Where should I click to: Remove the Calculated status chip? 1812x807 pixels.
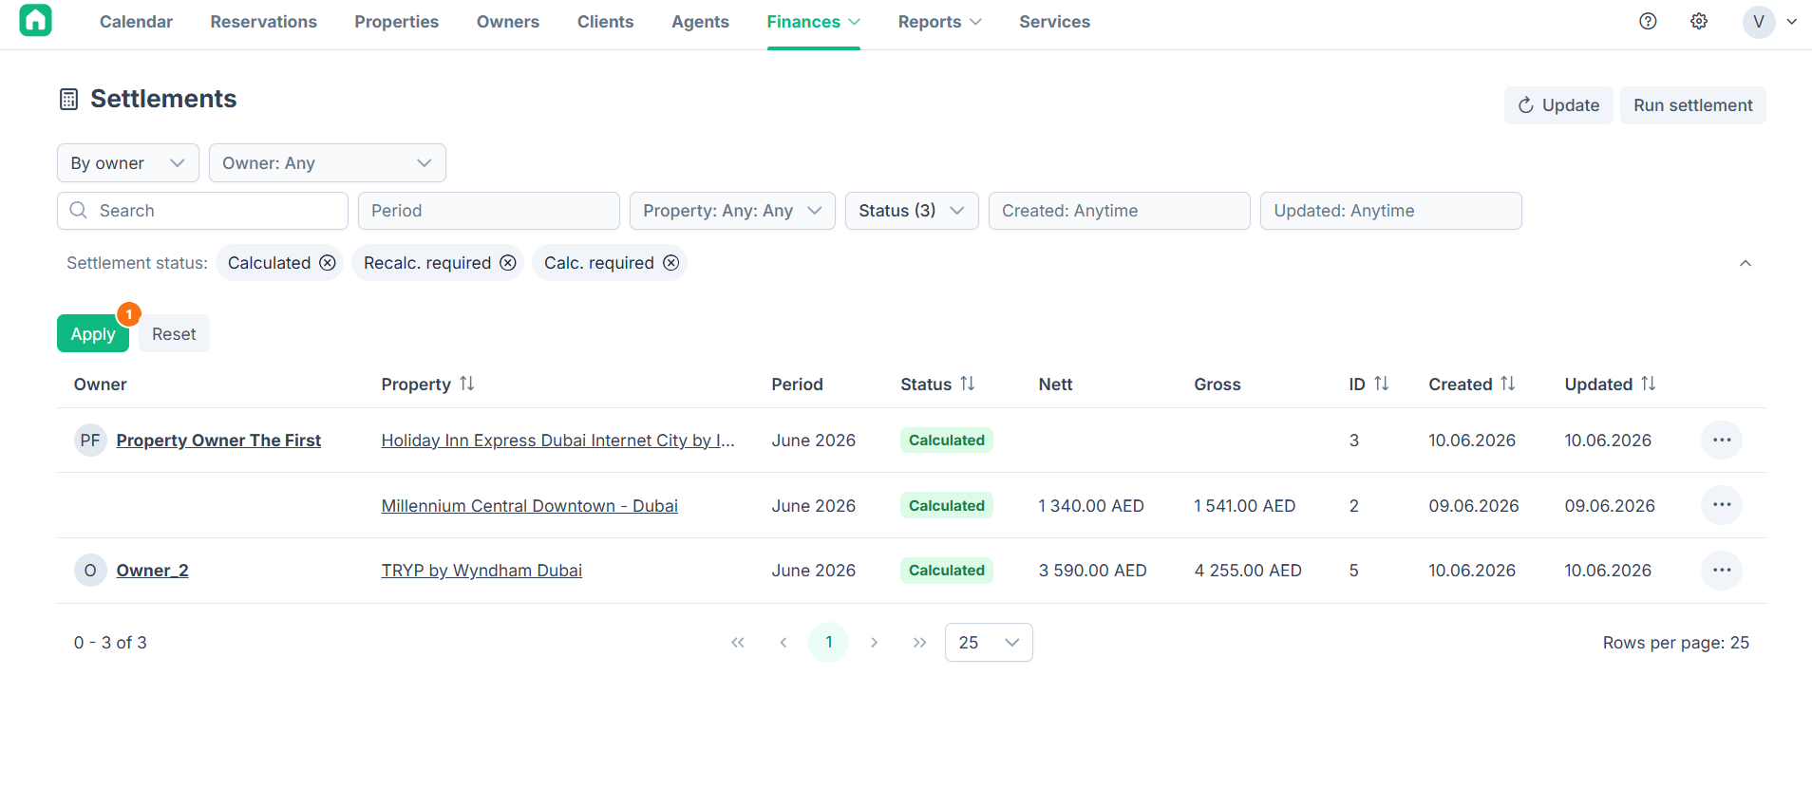[328, 263]
